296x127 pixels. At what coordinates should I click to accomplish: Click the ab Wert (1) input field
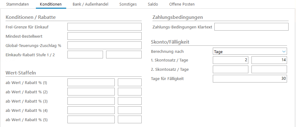click(x=91, y=83)
